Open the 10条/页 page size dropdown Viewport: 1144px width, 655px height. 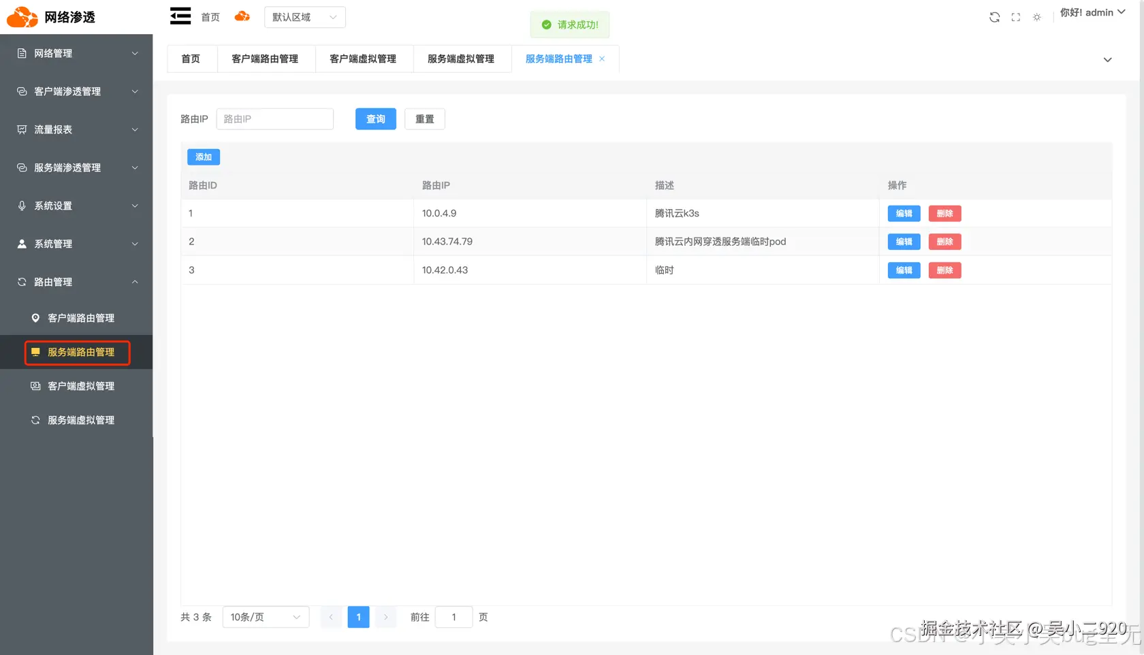coord(265,617)
